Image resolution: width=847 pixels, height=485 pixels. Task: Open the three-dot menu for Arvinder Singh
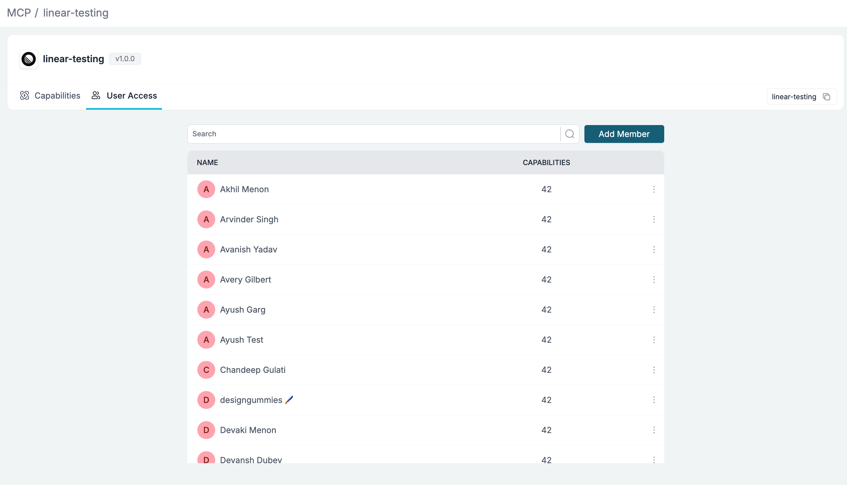tap(654, 219)
